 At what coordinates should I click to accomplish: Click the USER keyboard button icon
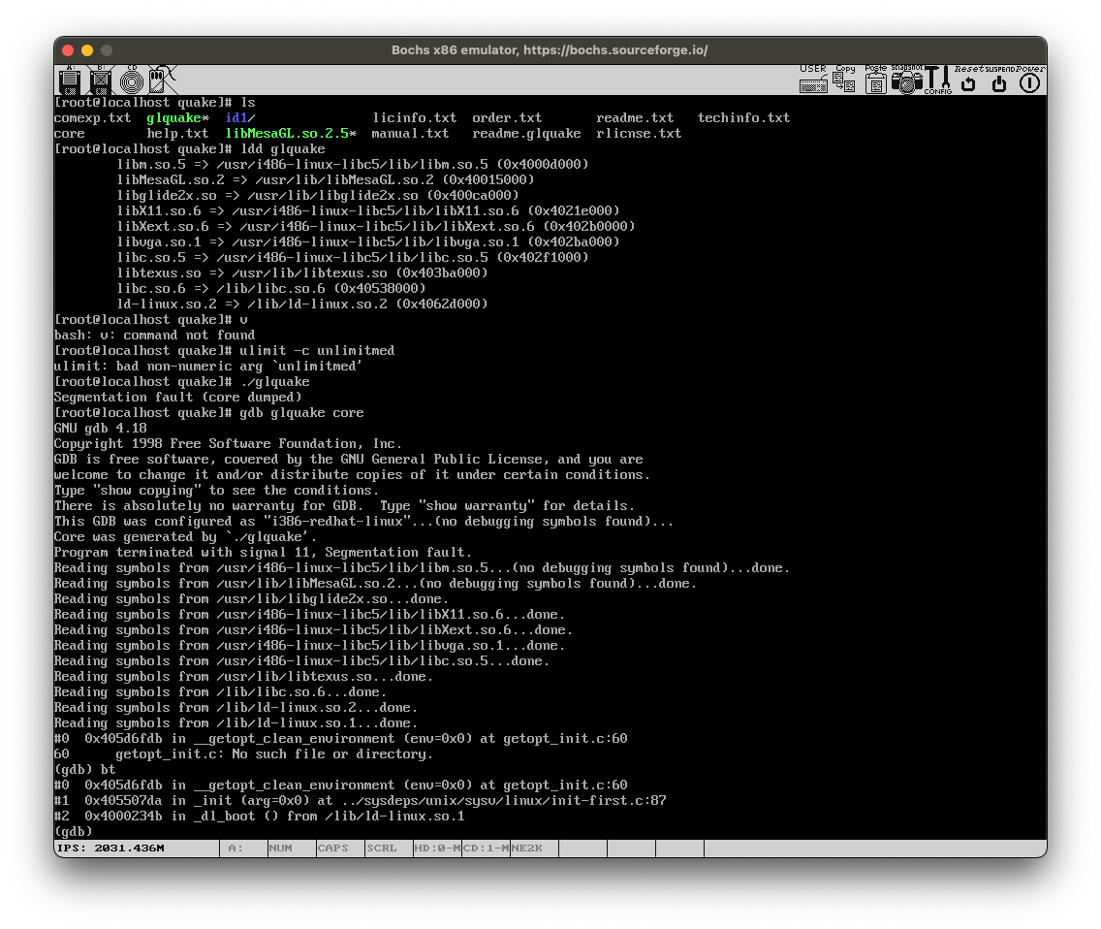click(813, 79)
